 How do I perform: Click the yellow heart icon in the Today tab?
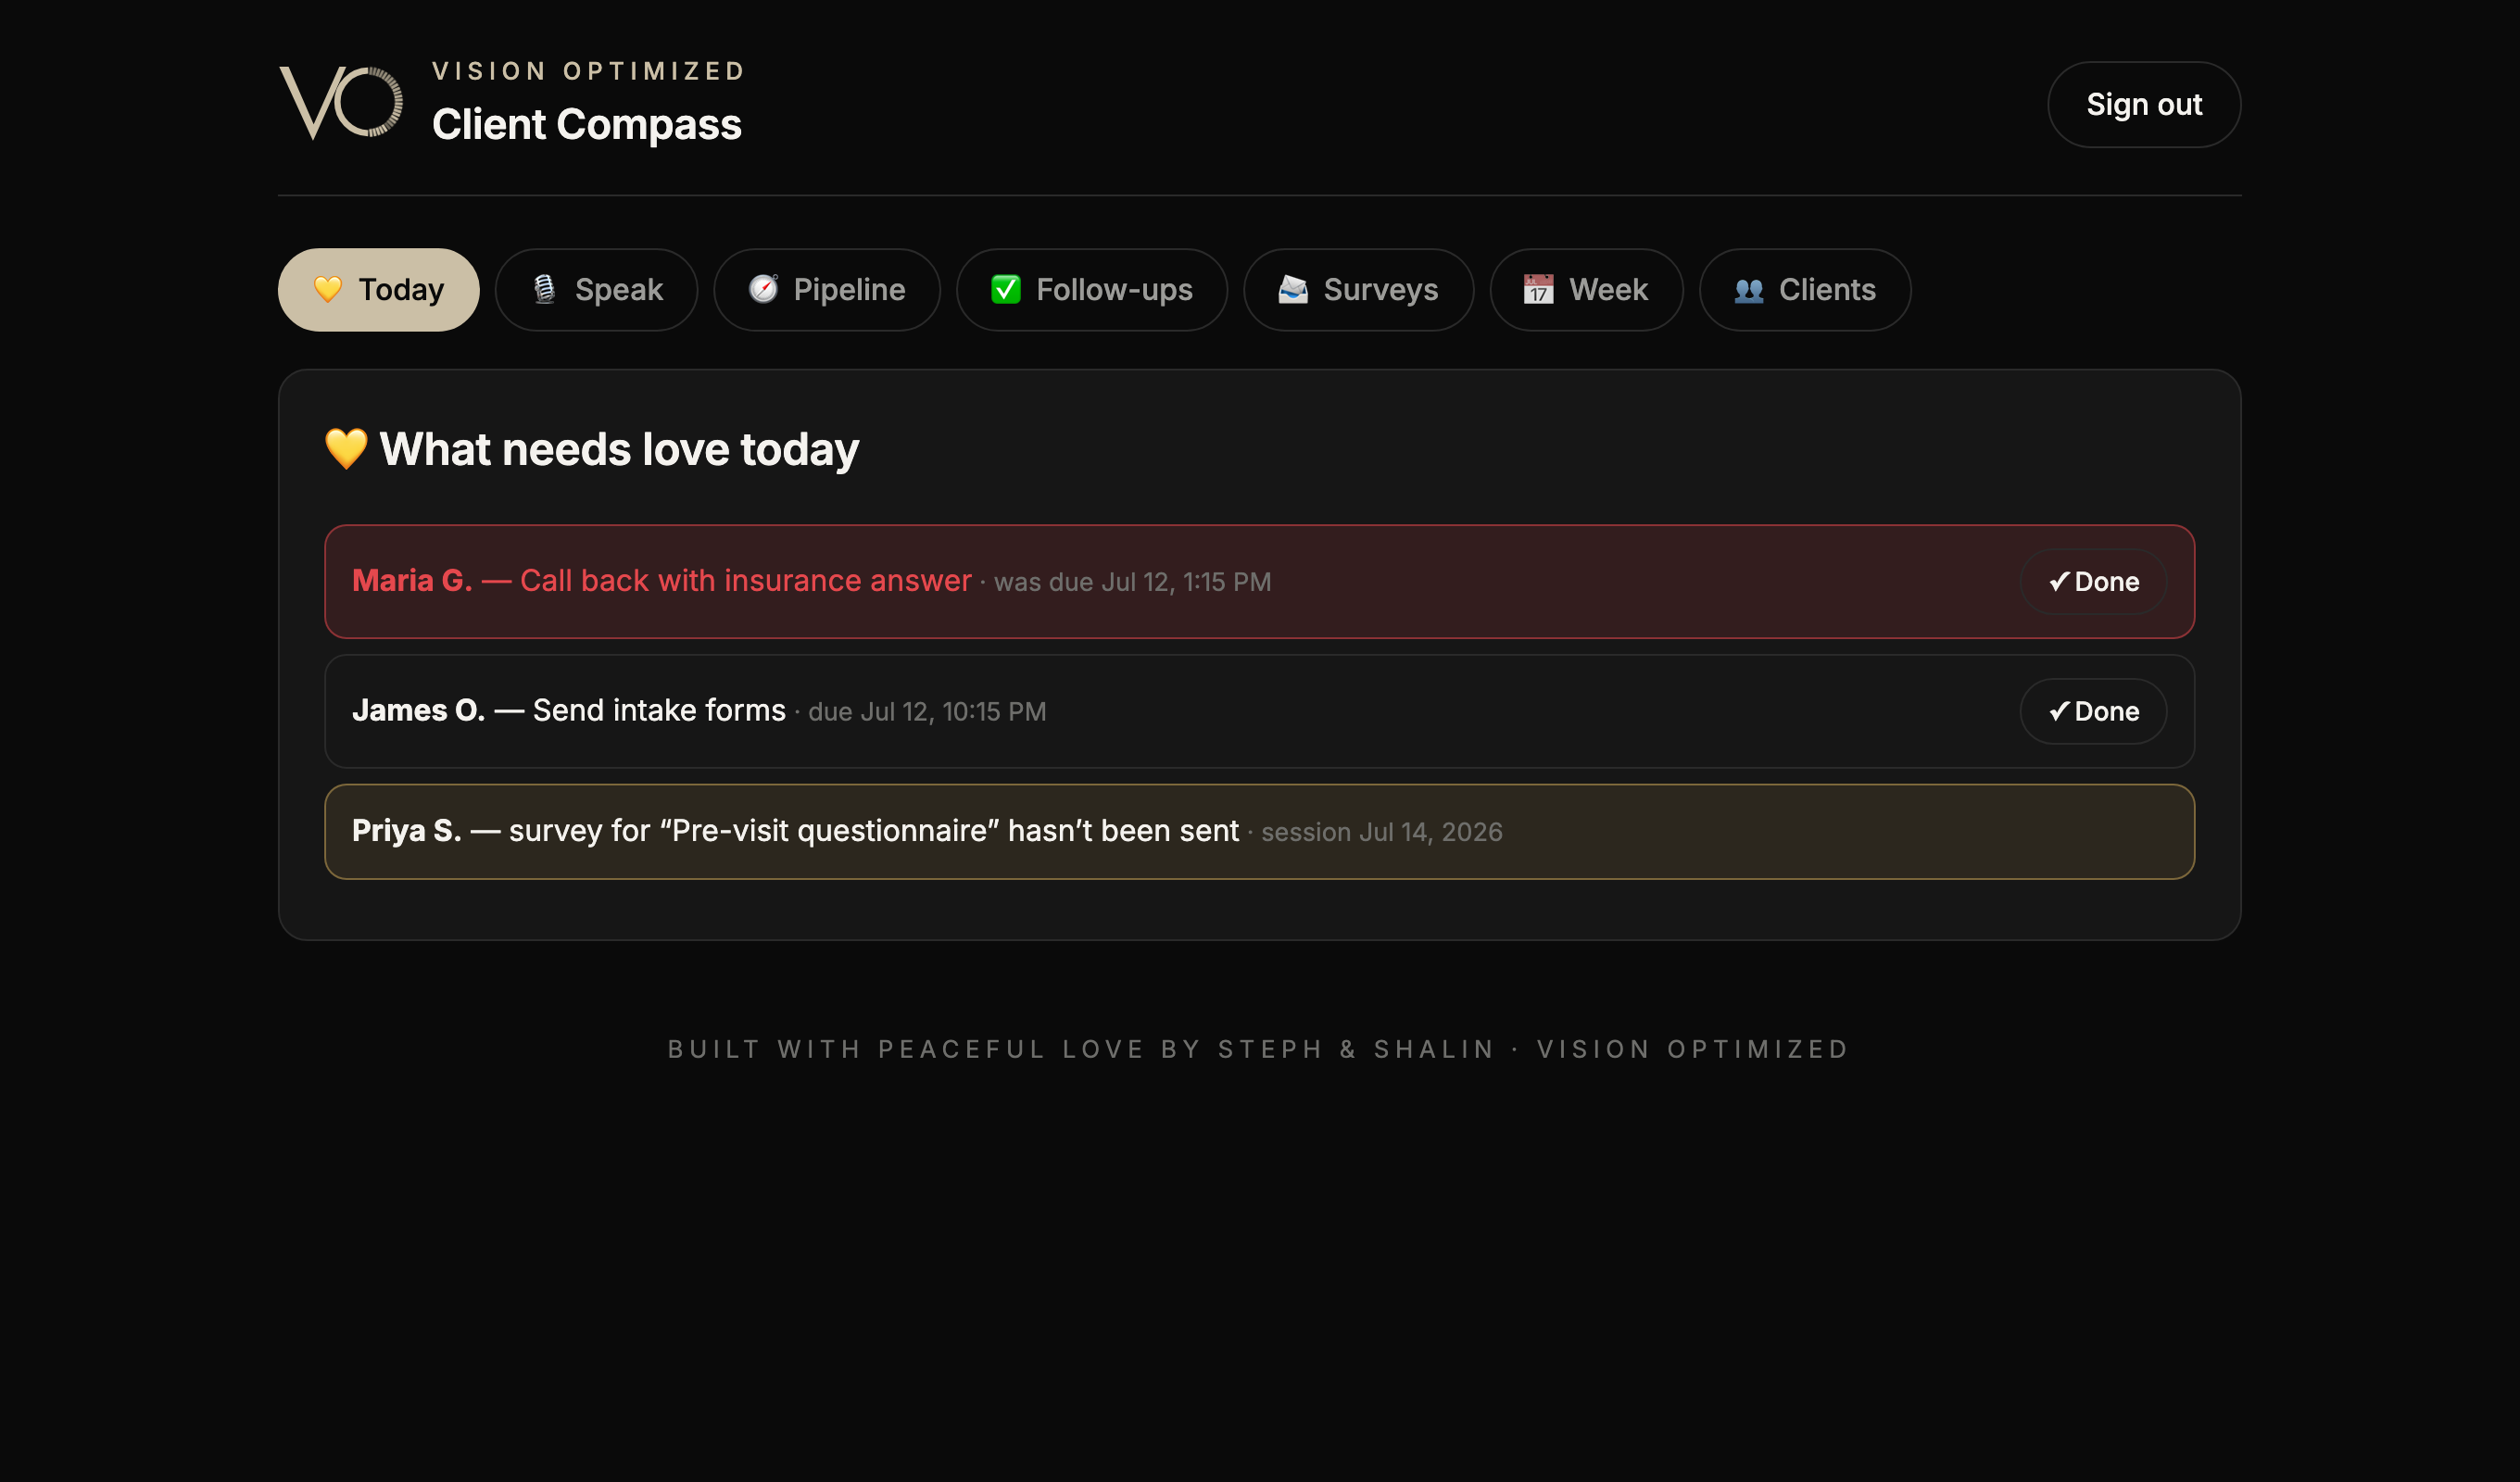[328, 290]
